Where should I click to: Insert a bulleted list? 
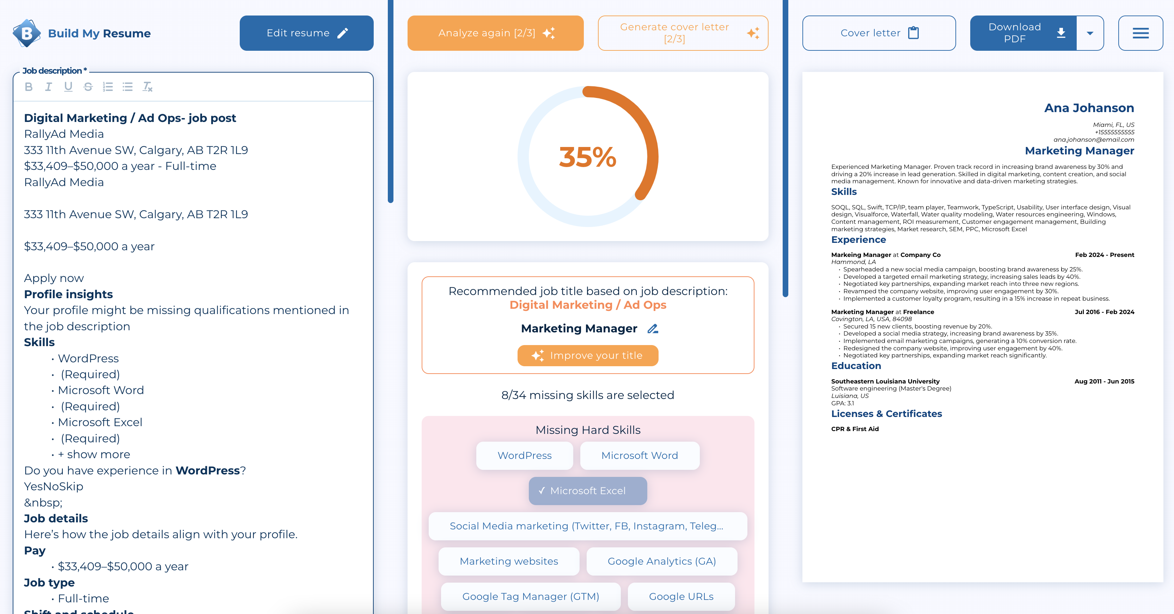coord(128,87)
